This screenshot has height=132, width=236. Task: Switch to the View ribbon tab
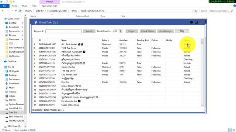click(34, 6)
